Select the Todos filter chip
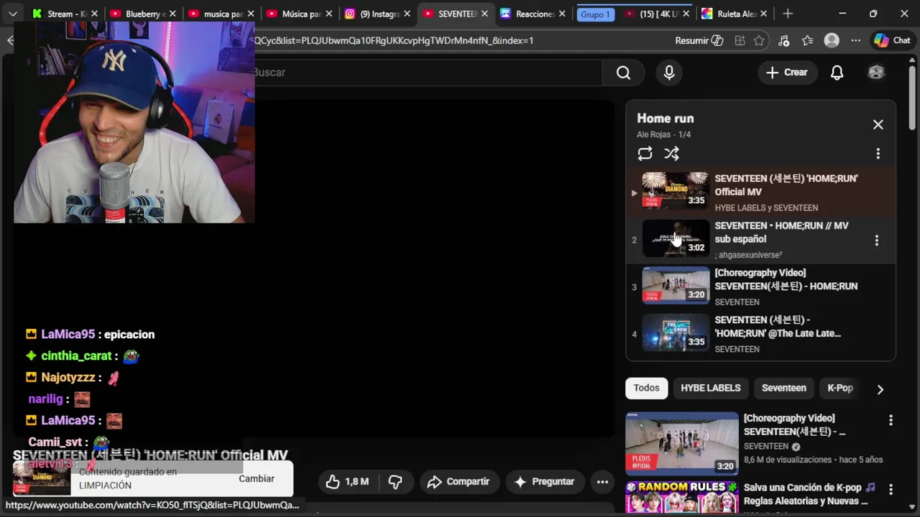Image resolution: width=920 pixels, height=517 pixels. (646, 388)
